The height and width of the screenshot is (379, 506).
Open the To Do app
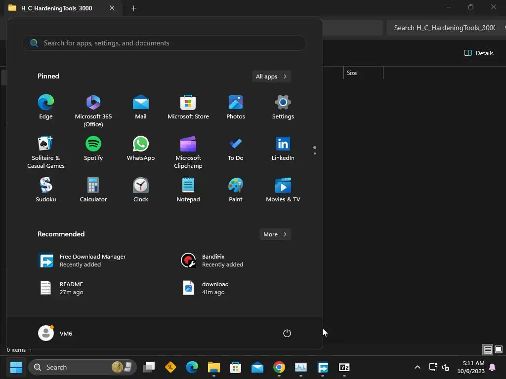click(236, 149)
